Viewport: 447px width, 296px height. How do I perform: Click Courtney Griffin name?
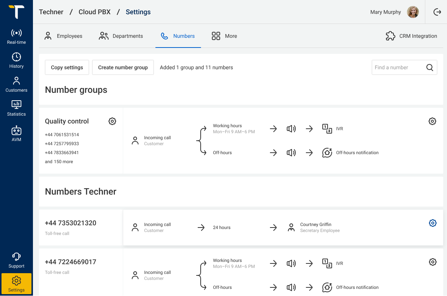click(x=316, y=225)
